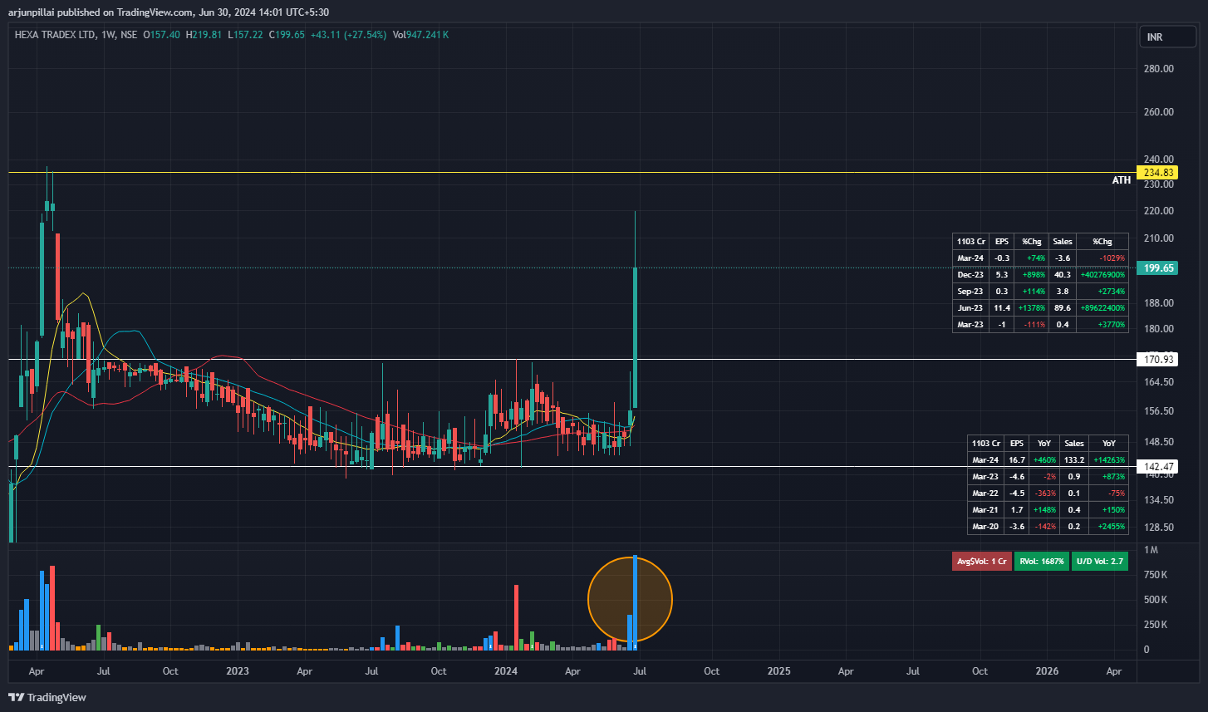Click the 2023 label on time axis
The height and width of the screenshot is (712, 1208).
238,670
